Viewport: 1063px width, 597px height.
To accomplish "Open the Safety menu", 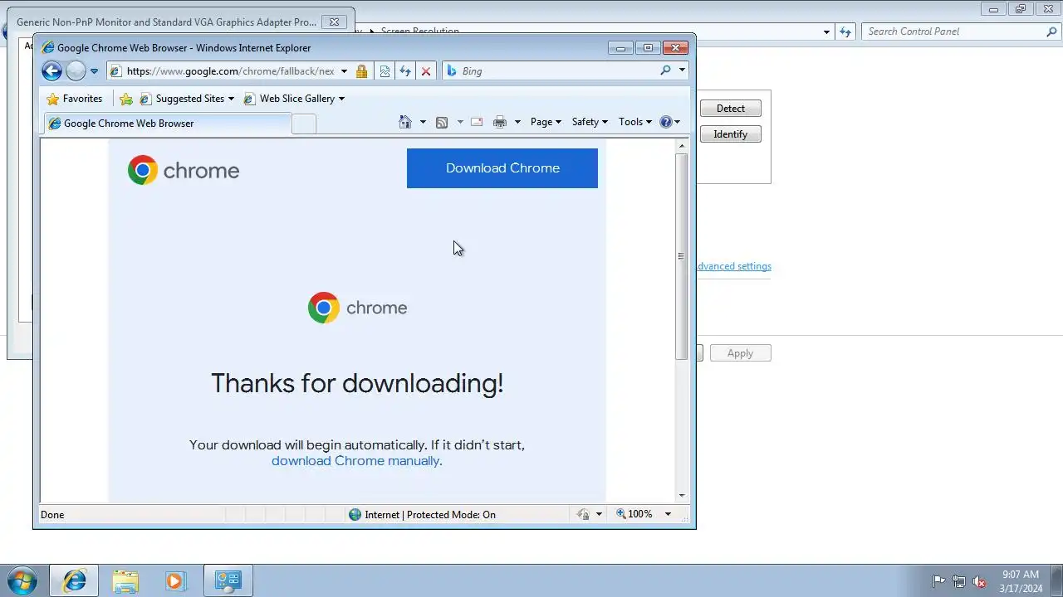I will (590, 122).
